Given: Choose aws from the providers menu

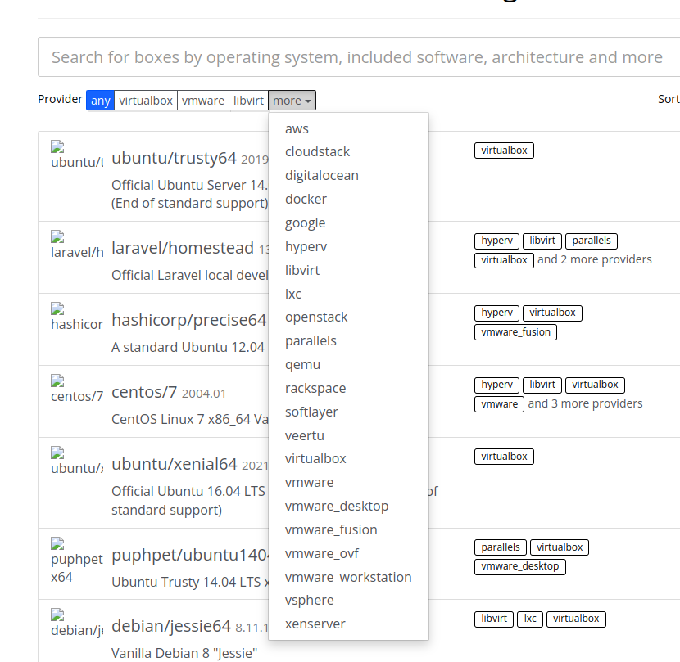Looking at the screenshot, I should click(x=349, y=128).
